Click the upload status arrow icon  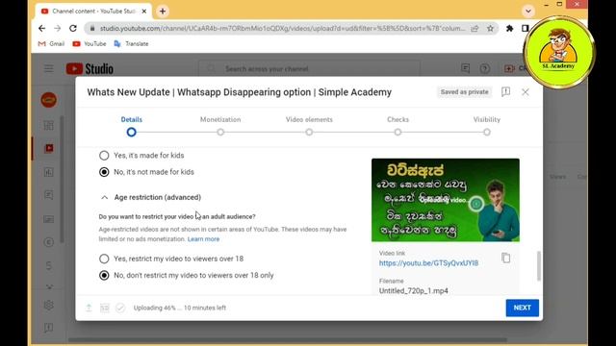point(89,308)
